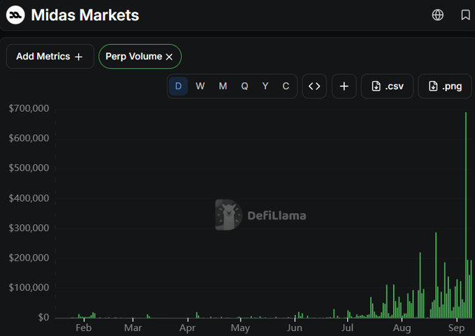
Task: Bookmark Midas Markets with the bookmark icon
Action: tap(465, 15)
